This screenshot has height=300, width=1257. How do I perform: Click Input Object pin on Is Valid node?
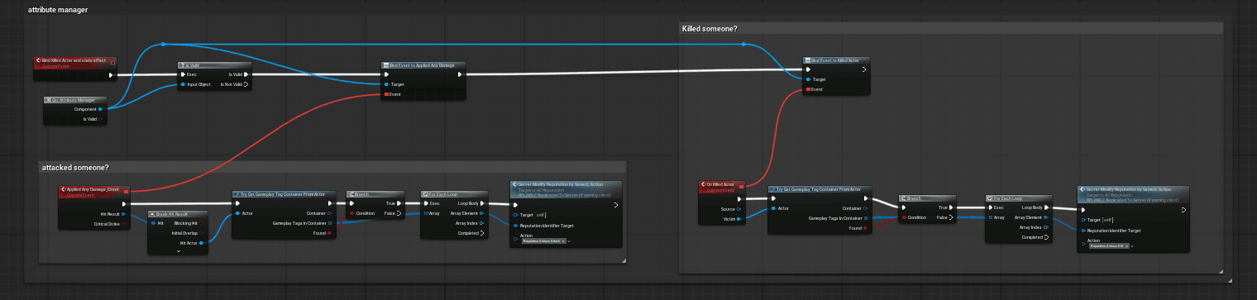pos(183,84)
